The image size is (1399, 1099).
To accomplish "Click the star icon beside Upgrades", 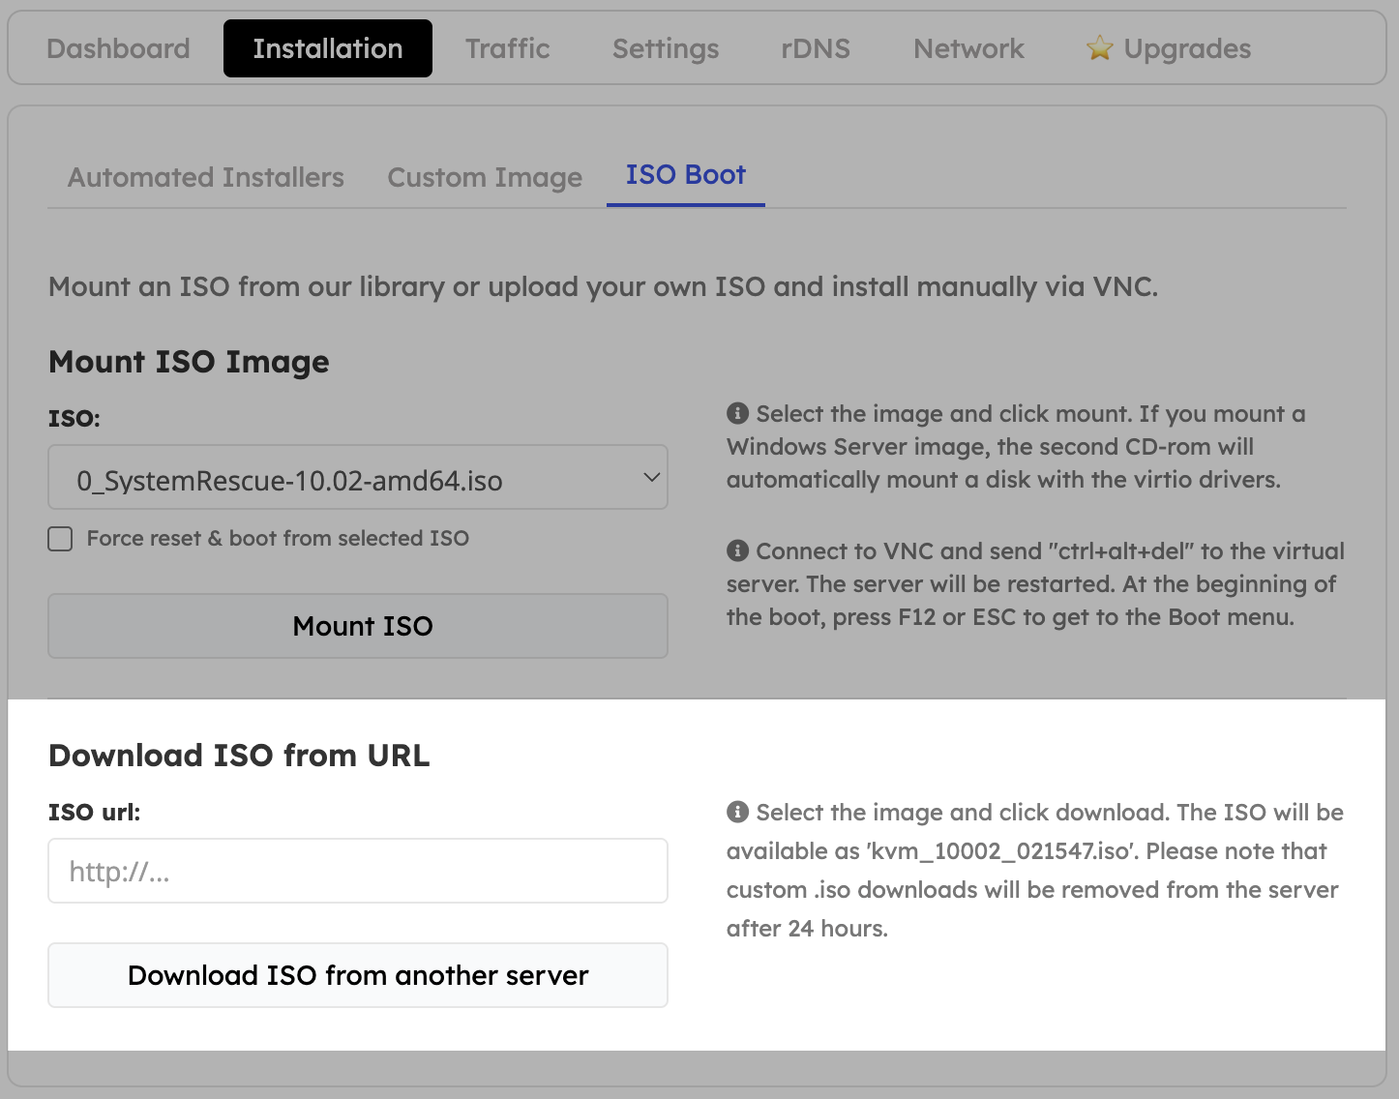I will tap(1099, 46).
